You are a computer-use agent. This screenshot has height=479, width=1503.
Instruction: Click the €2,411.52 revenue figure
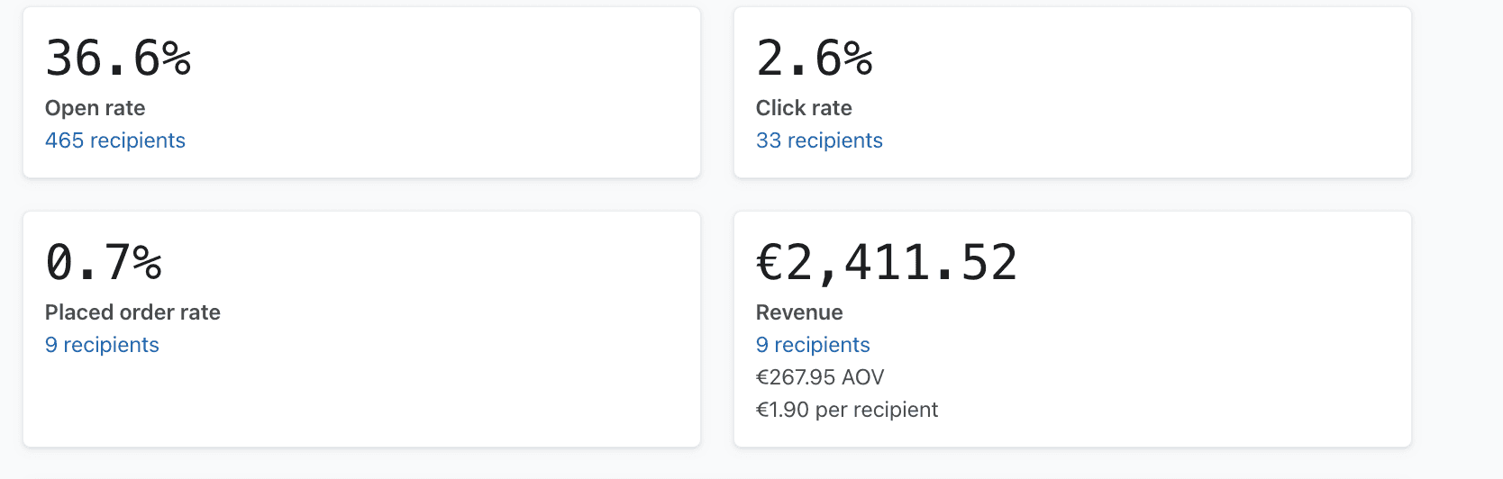click(x=887, y=263)
